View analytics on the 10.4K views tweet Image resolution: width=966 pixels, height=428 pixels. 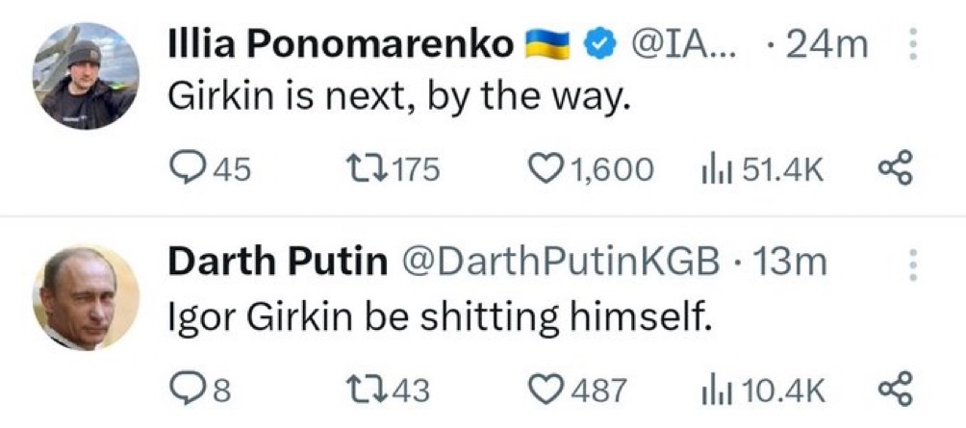[718, 390]
